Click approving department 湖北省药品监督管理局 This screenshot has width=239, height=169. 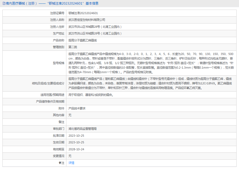coord(82,129)
